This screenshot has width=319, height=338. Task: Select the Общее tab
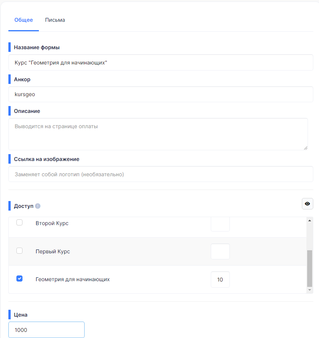(x=24, y=20)
